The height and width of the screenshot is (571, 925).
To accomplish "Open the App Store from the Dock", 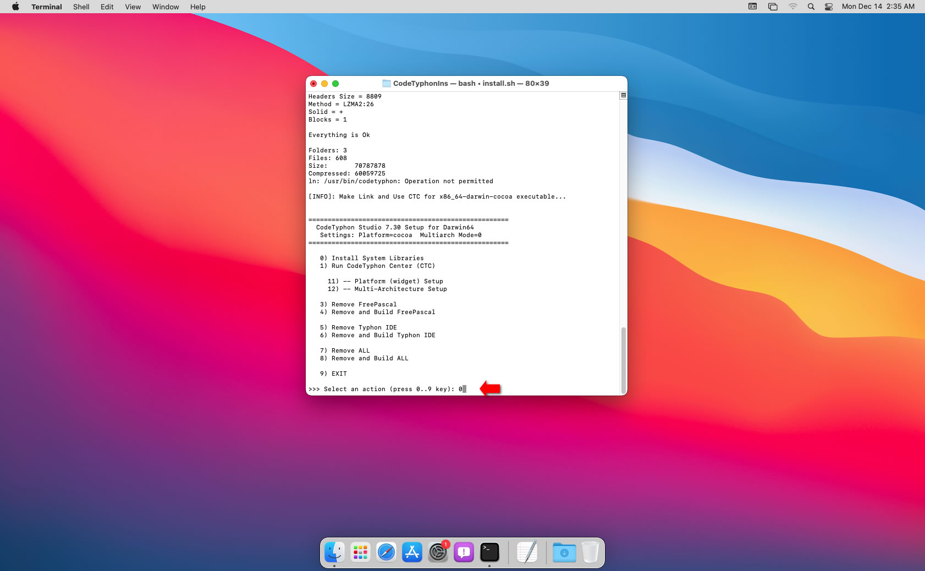I will pos(412,552).
